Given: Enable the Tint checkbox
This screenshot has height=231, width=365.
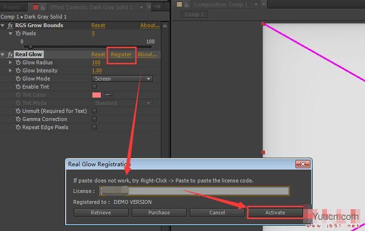Looking at the screenshot, I should point(94,87).
